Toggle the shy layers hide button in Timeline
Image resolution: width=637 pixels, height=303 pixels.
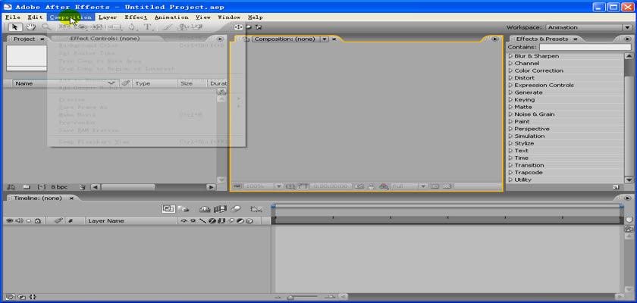pyautogui.click(x=205, y=209)
